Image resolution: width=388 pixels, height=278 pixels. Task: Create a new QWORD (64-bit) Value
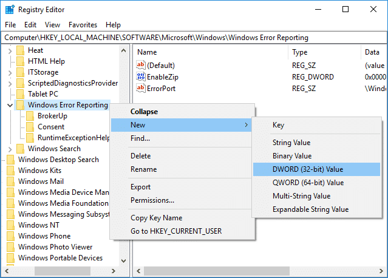(x=317, y=183)
